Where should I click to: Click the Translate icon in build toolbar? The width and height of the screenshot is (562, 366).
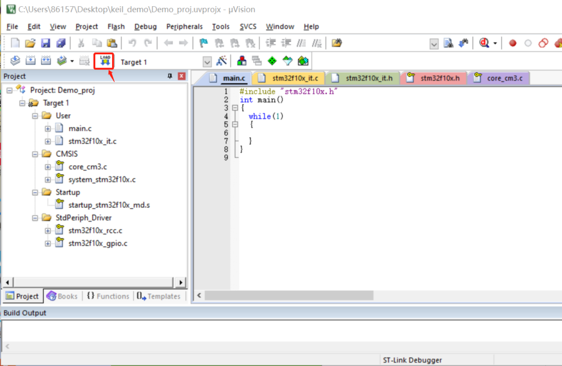tap(15, 61)
